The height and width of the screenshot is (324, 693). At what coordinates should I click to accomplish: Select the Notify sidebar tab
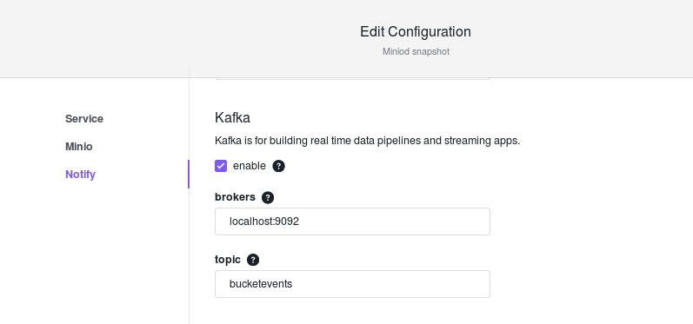[81, 175]
